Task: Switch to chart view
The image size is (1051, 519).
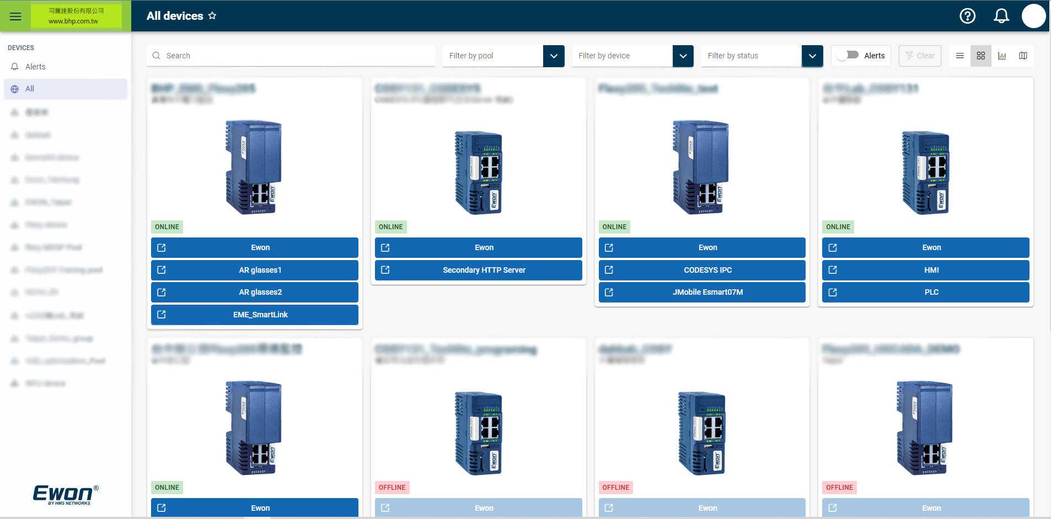Action: coord(1002,56)
